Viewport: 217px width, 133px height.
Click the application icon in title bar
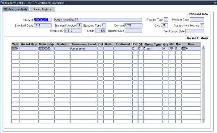3,3
